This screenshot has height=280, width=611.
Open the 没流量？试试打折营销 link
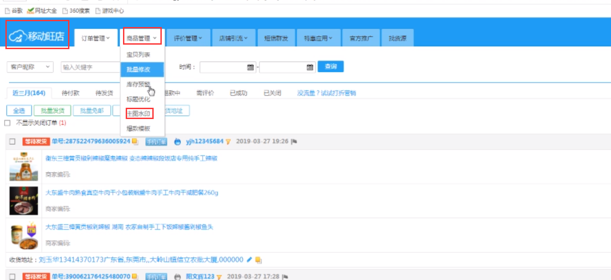point(326,93)
